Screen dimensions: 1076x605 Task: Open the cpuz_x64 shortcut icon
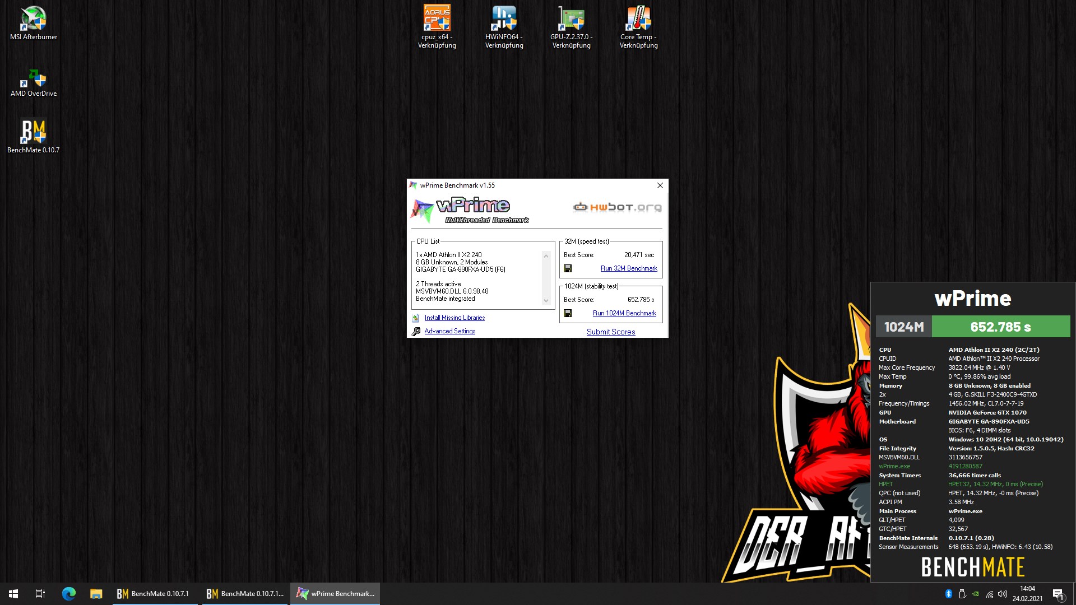437,27
